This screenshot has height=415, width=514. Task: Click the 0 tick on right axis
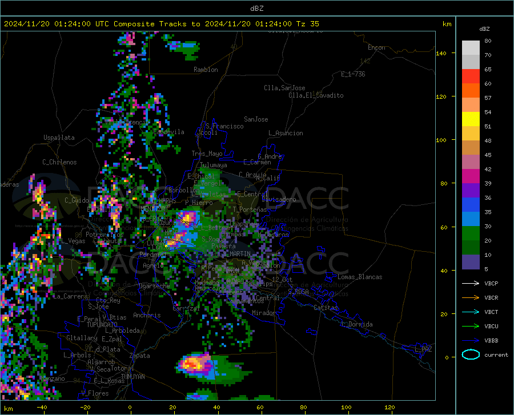[447, 357]
